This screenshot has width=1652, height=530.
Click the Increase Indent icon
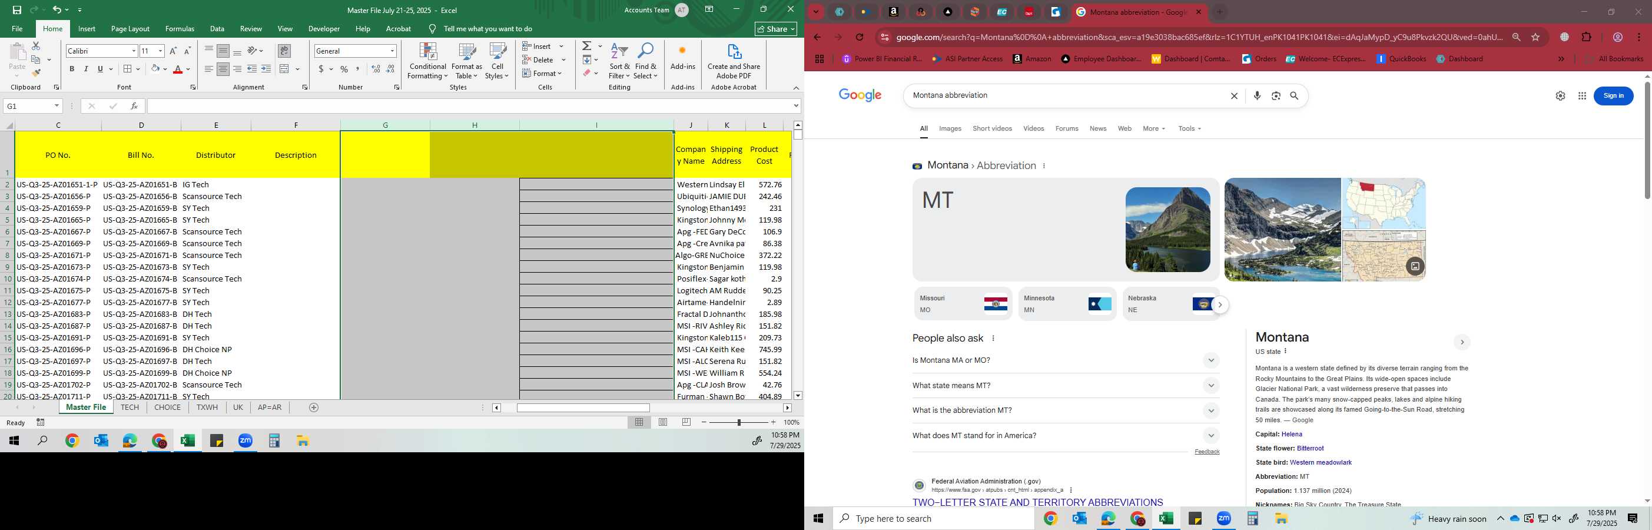[x=266, y=69]
